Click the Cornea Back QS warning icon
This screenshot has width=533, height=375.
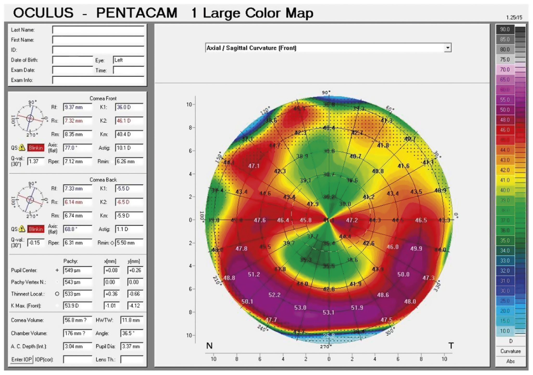tap(22, 229)
